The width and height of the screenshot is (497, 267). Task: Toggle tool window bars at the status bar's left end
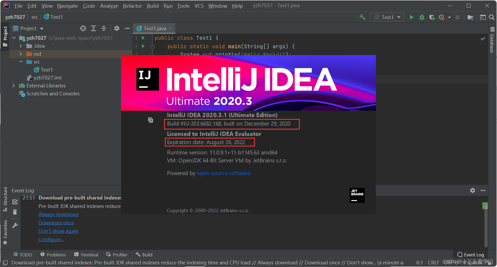(x=5, y=262)
